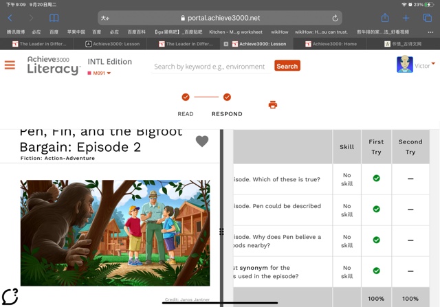Click the pane splitter drag handle
The width and height of the screenshot is (440, 307).
[221, 231]
